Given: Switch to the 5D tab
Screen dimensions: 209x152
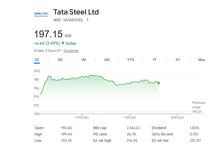Looking at the screenshot, I should click(x=60, y=60).
